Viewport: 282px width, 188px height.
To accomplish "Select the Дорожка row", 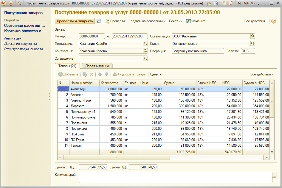I will pos(164,106).
